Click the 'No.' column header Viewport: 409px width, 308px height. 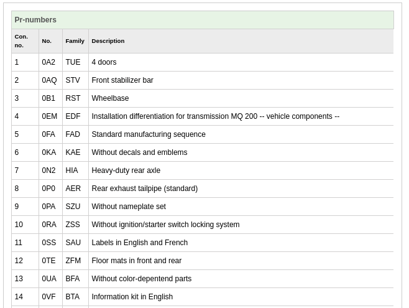(50, 41)
